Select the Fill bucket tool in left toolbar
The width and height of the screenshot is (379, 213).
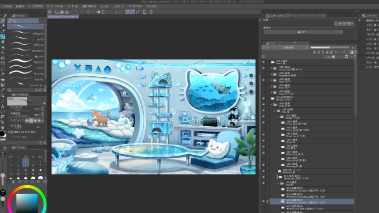point(3,79)
